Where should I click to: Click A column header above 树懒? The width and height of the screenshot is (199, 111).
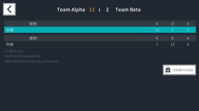pyautogui.click(x=188, y=24)
